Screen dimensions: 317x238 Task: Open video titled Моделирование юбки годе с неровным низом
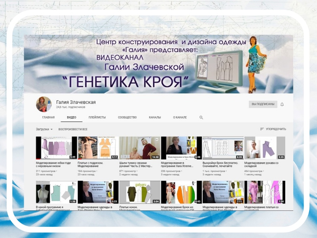click(x=53, y=165)
